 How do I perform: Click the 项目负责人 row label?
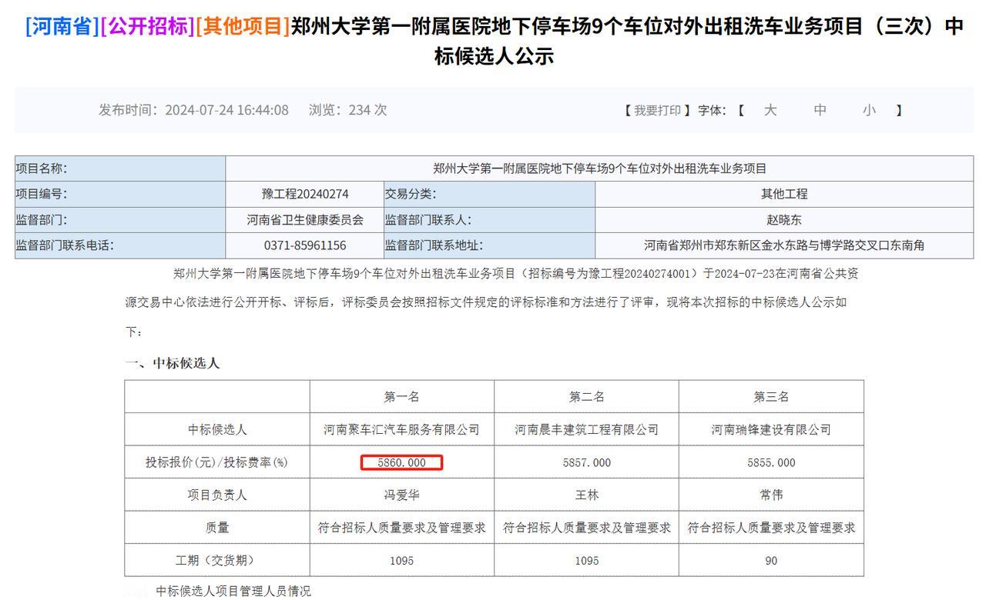click(217, 495)
